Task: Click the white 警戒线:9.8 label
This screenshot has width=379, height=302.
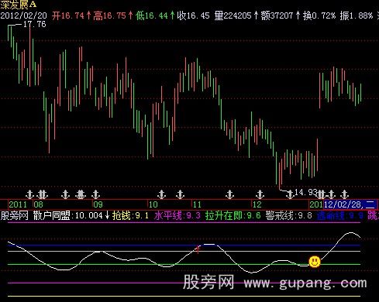Action: [289, 215]
